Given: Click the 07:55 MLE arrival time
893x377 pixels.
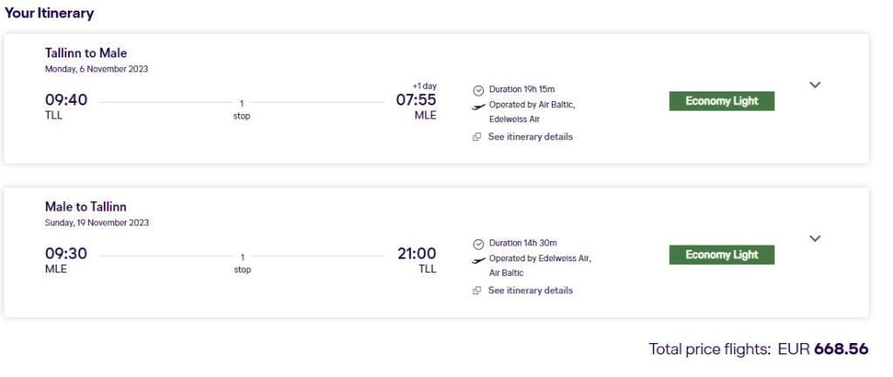Looking at the screenshot, I should point(416,100).
